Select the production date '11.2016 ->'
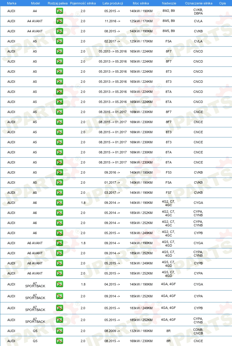 [112, 21]
